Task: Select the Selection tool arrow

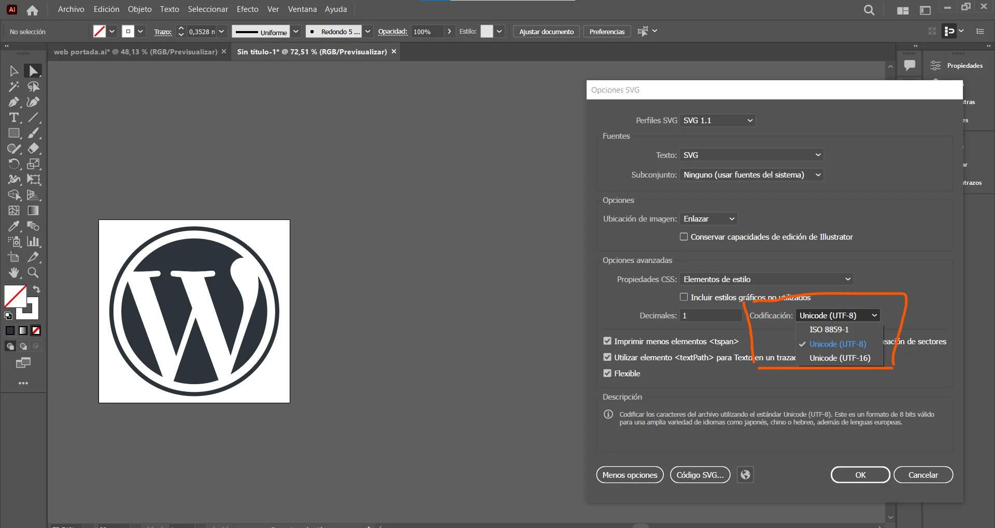Action: pos(14,71)
